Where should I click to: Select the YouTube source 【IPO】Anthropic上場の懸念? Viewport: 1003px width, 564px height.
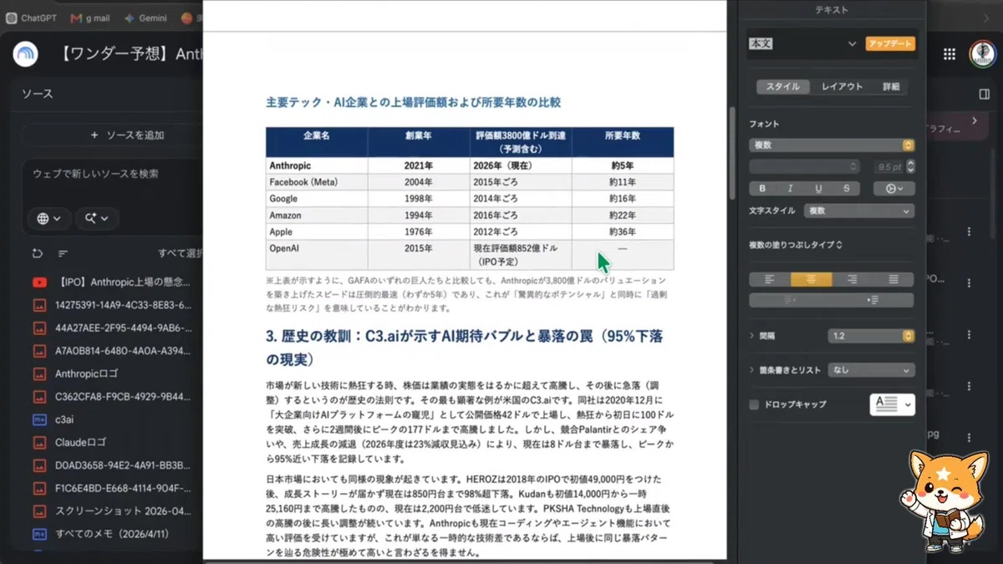point(112,282)
